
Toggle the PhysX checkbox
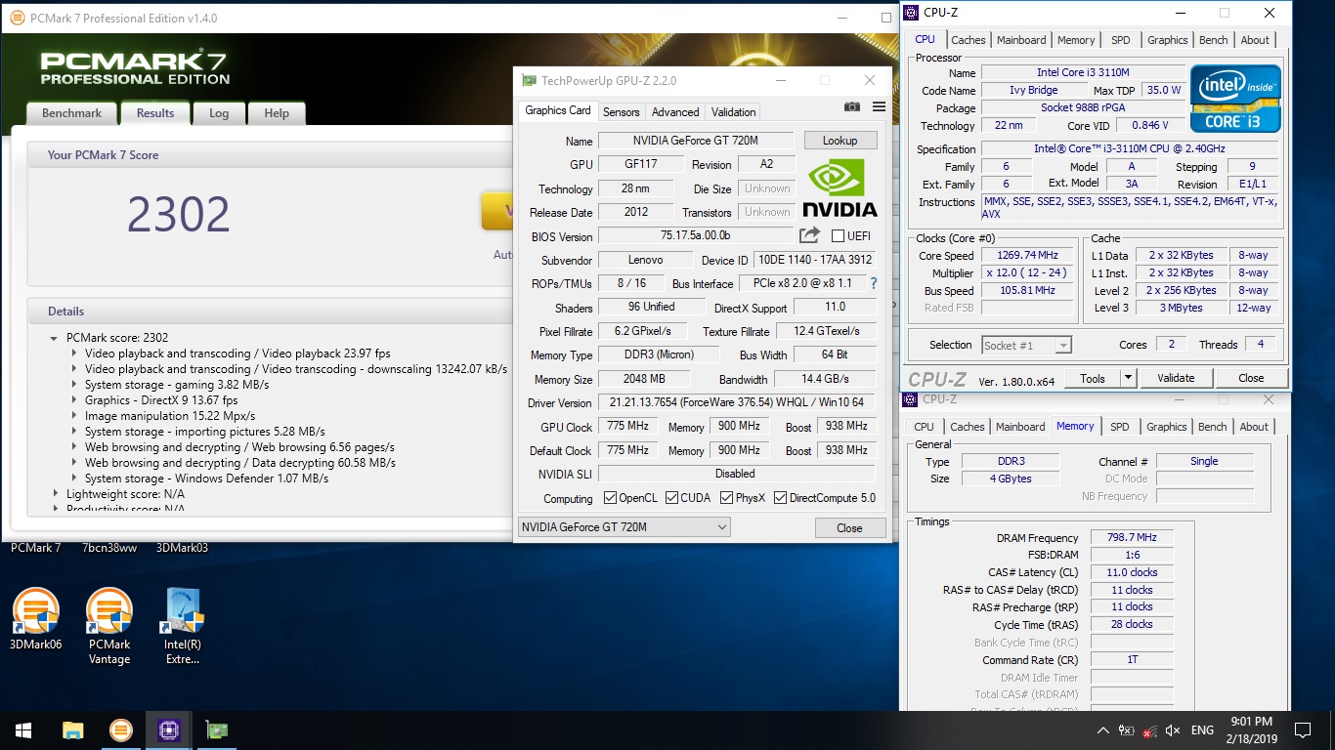(727, 497)
